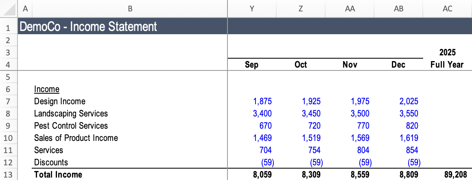Select column AC header
The image size is (472, 180).
click(447, 9)
